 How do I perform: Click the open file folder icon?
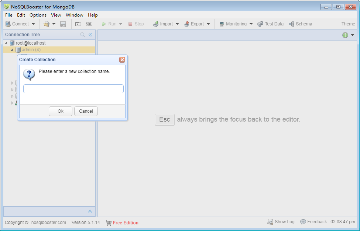(47, 24)
